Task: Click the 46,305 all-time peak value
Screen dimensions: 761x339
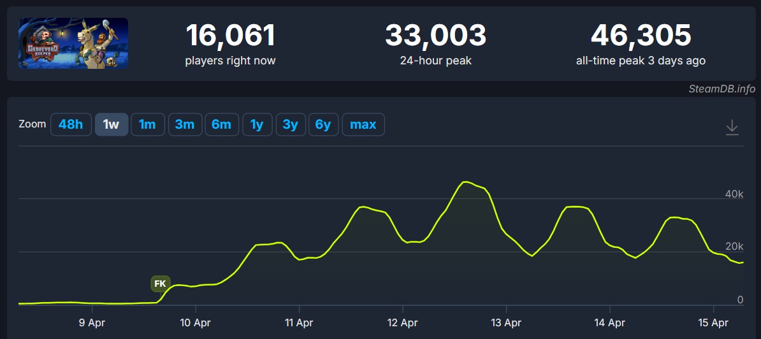Action: tap(641, 36)
